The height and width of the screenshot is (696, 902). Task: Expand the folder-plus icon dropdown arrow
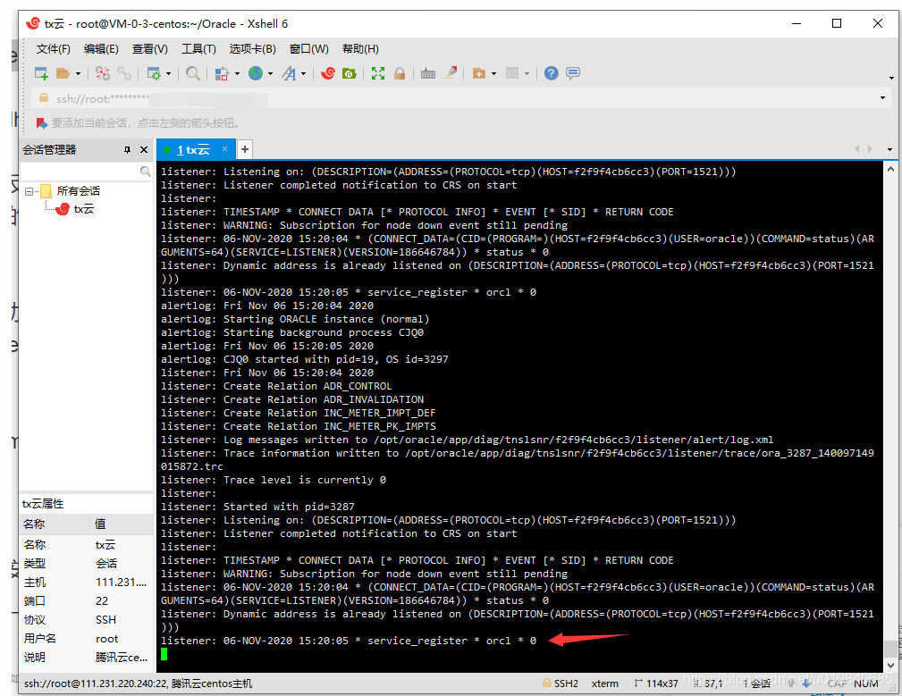pos(493,73)
